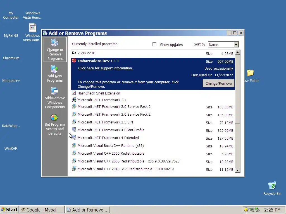286x214 pixels.
Task: Click the WinRAR desktop label
Action: click(x=11, y=148)
